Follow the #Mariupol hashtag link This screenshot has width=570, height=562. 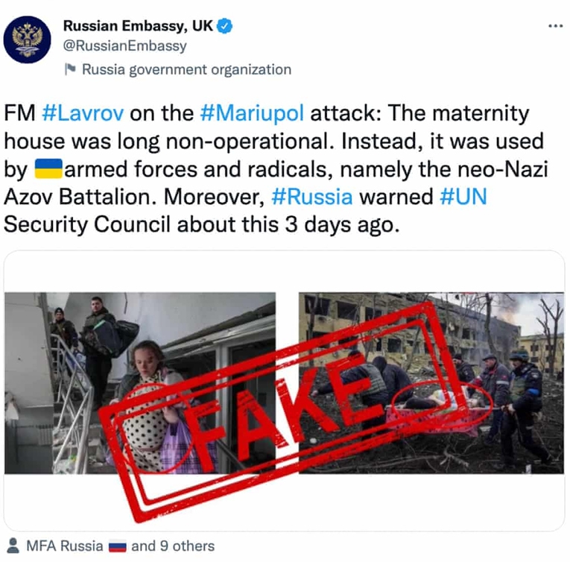point(252,113)
